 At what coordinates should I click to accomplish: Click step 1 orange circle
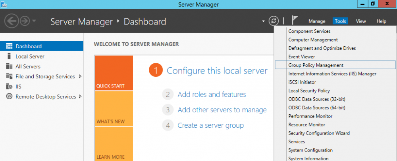(x=156, y=71)
